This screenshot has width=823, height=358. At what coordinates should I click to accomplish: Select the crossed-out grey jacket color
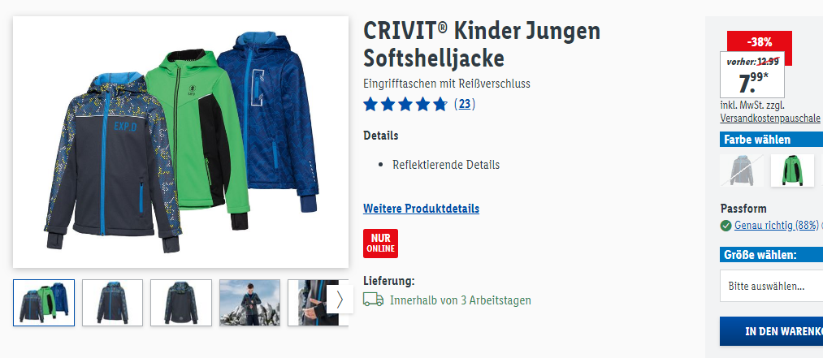pos(742,170)
